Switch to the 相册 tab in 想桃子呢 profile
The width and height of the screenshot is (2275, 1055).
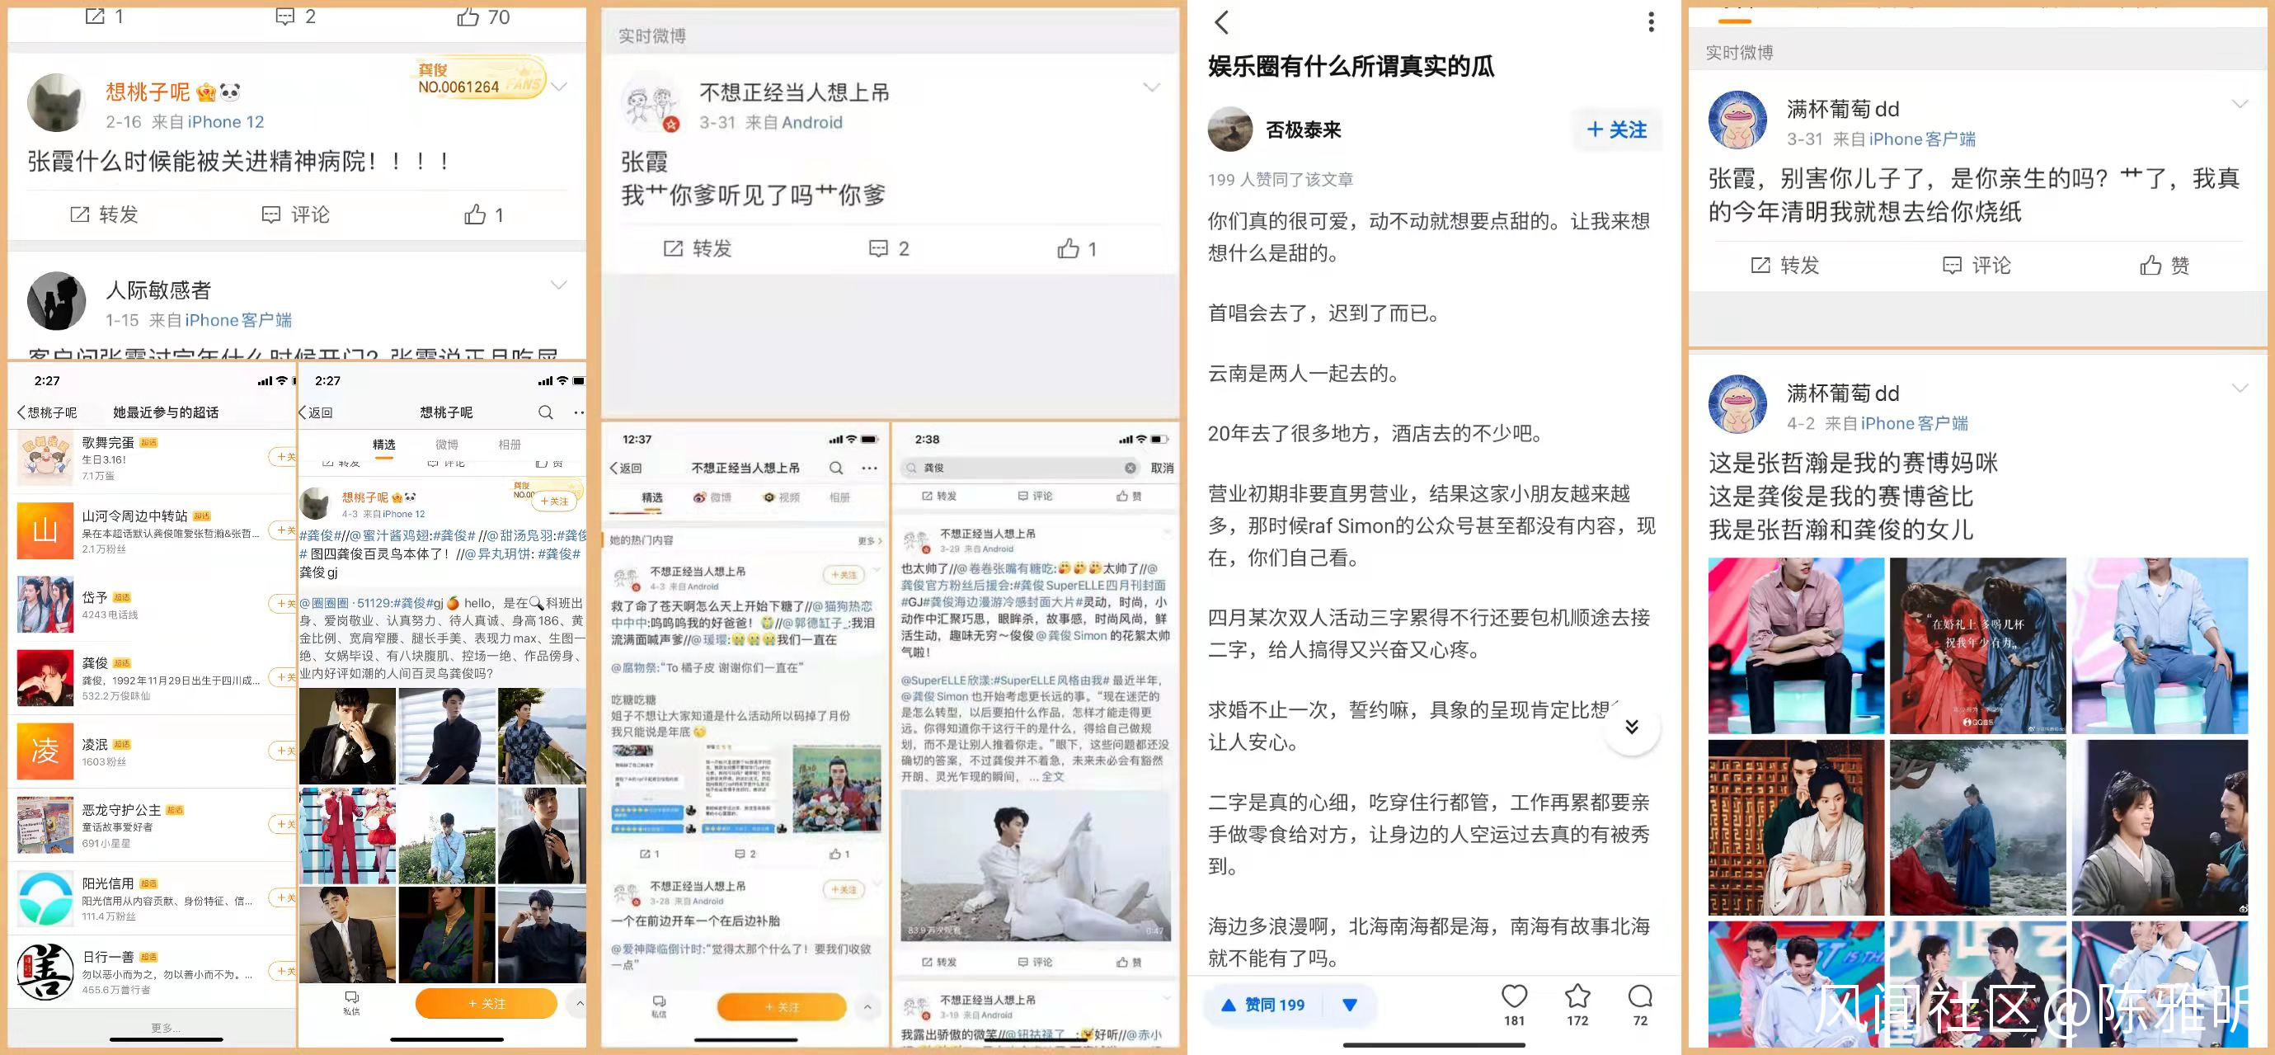(x=510, y=445)
